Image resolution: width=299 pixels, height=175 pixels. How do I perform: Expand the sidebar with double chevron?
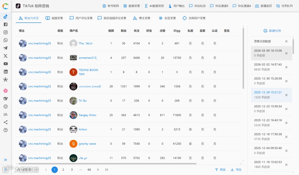pyautogui.click(x=6, y=160)
